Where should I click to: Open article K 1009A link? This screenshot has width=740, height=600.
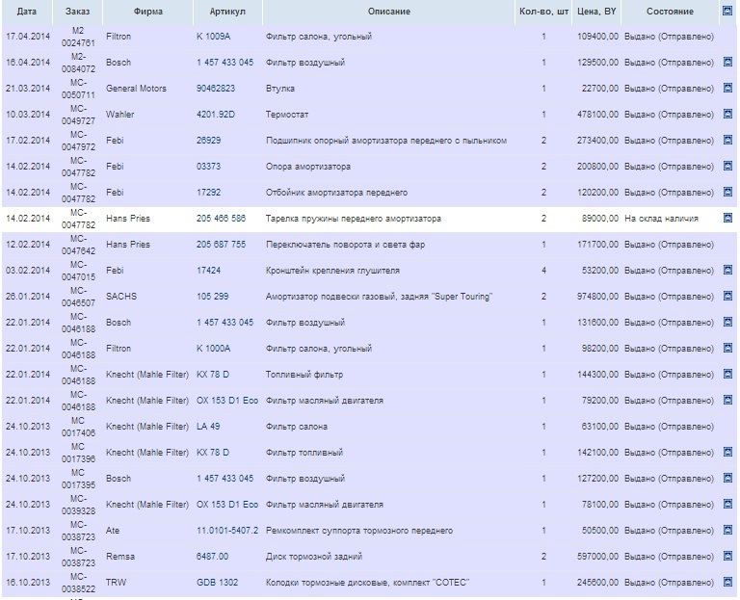(213, 37)
